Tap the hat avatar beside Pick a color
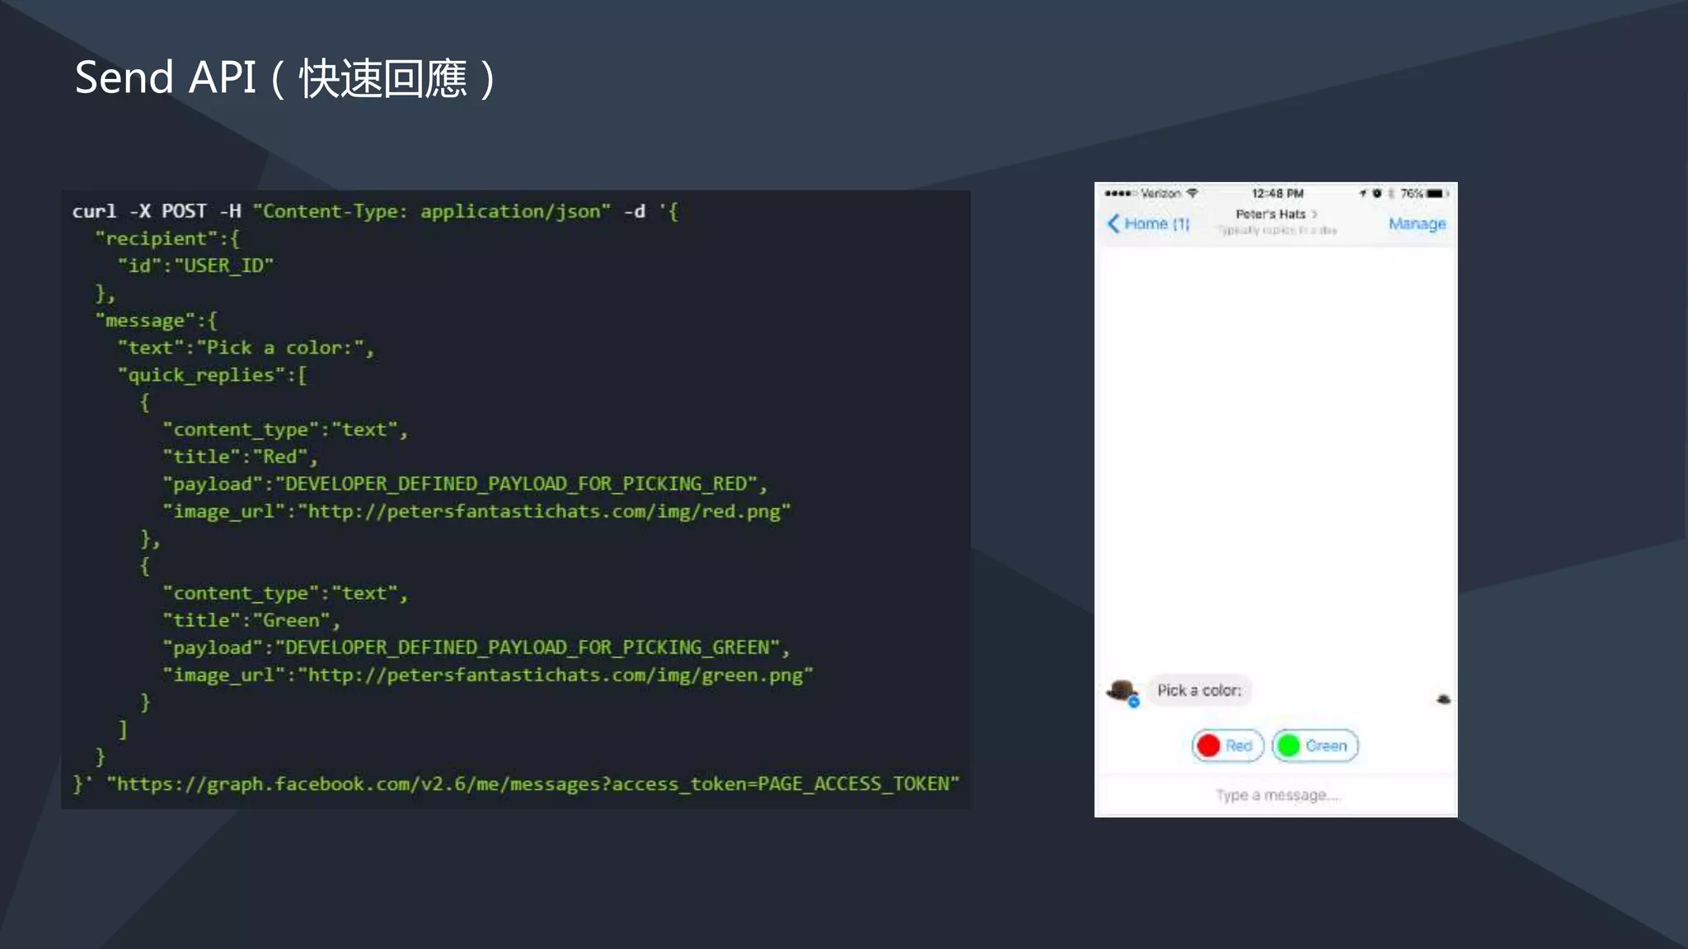The height and width of the screenshot is (949, 1688). click(1122, 691)
